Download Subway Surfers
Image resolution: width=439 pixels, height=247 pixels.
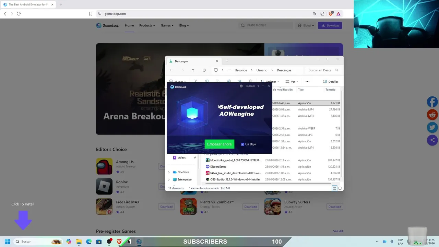(x=334, y=207)
